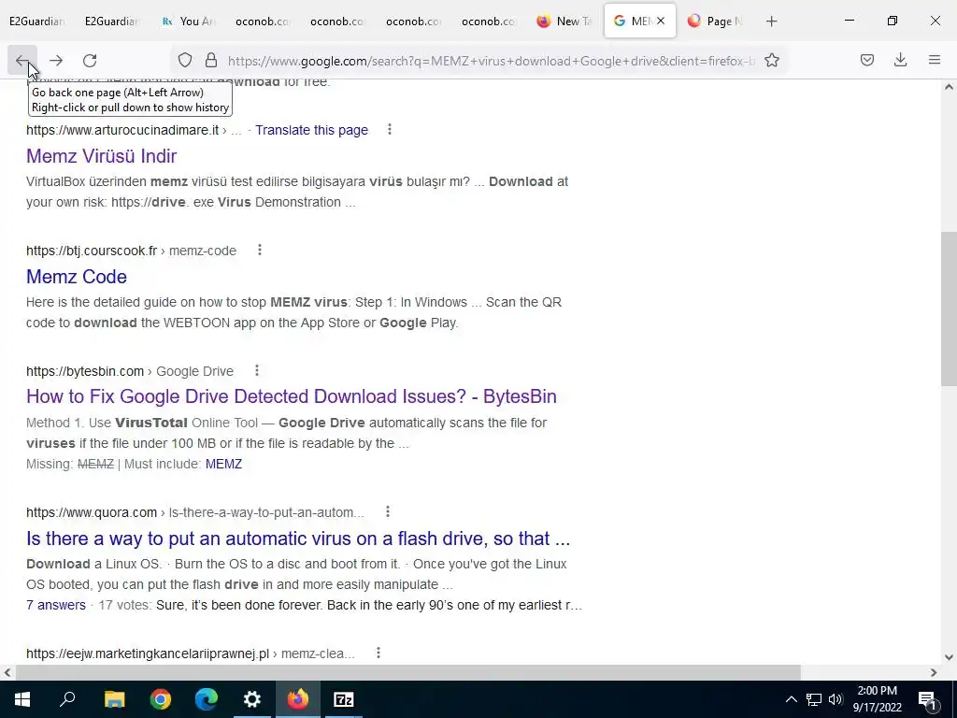Viewport: 957px width, 718px height.
Task: Click the https://bytesbin.com breadcrumb text
Action: tap(85, 371)
